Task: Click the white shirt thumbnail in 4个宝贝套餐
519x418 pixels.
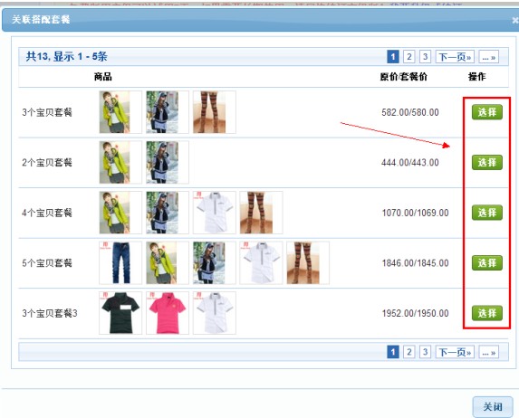Action: (215, 213)
